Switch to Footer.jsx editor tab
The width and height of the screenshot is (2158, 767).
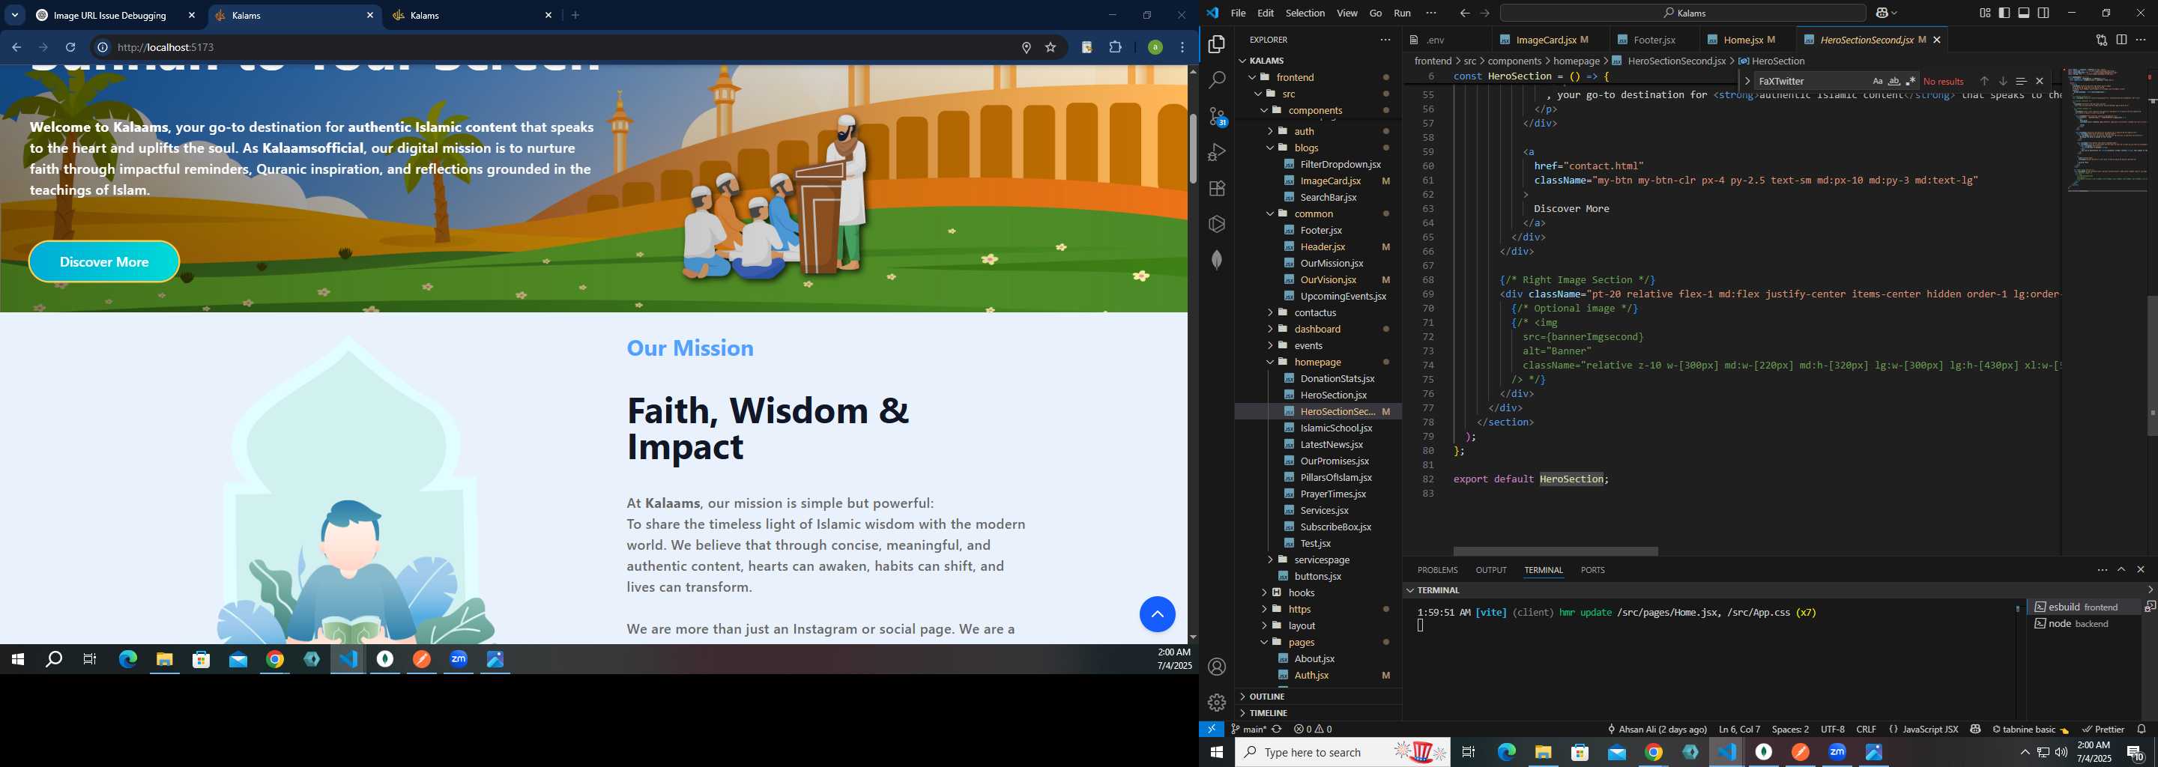1654,40
